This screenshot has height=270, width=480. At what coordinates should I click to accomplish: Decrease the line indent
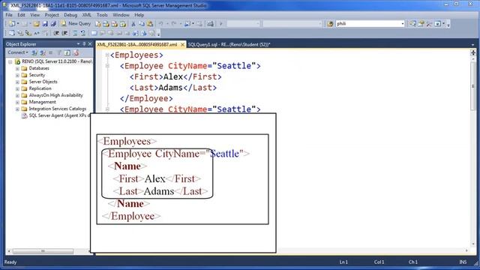[56, 33]
